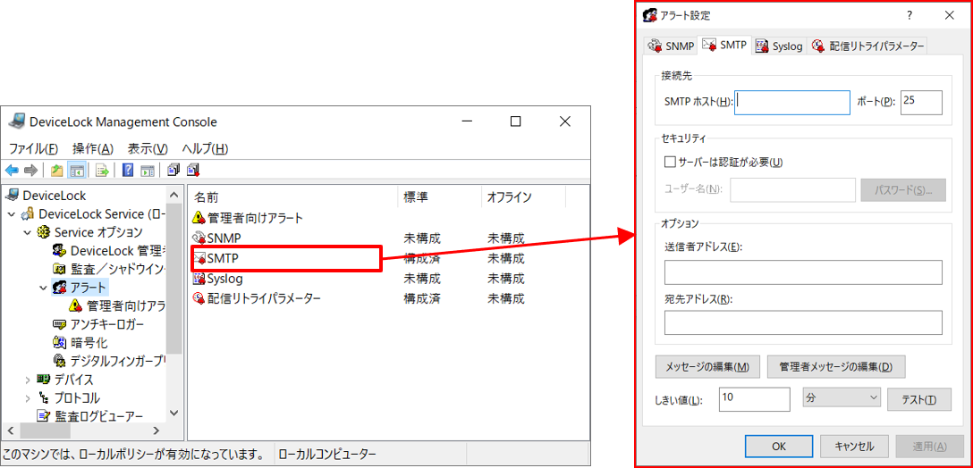
Task: Select 管理者向けアラート in the list pane
Action: (255, 218)
